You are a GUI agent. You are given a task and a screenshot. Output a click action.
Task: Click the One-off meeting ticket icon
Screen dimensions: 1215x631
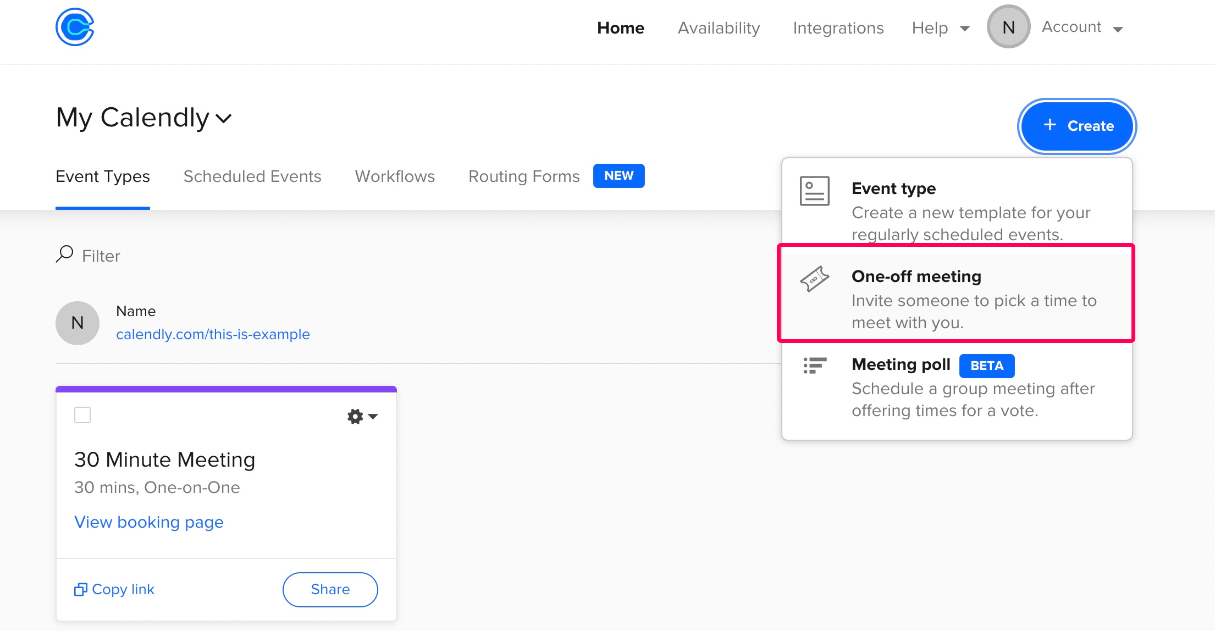coord(815,279)
